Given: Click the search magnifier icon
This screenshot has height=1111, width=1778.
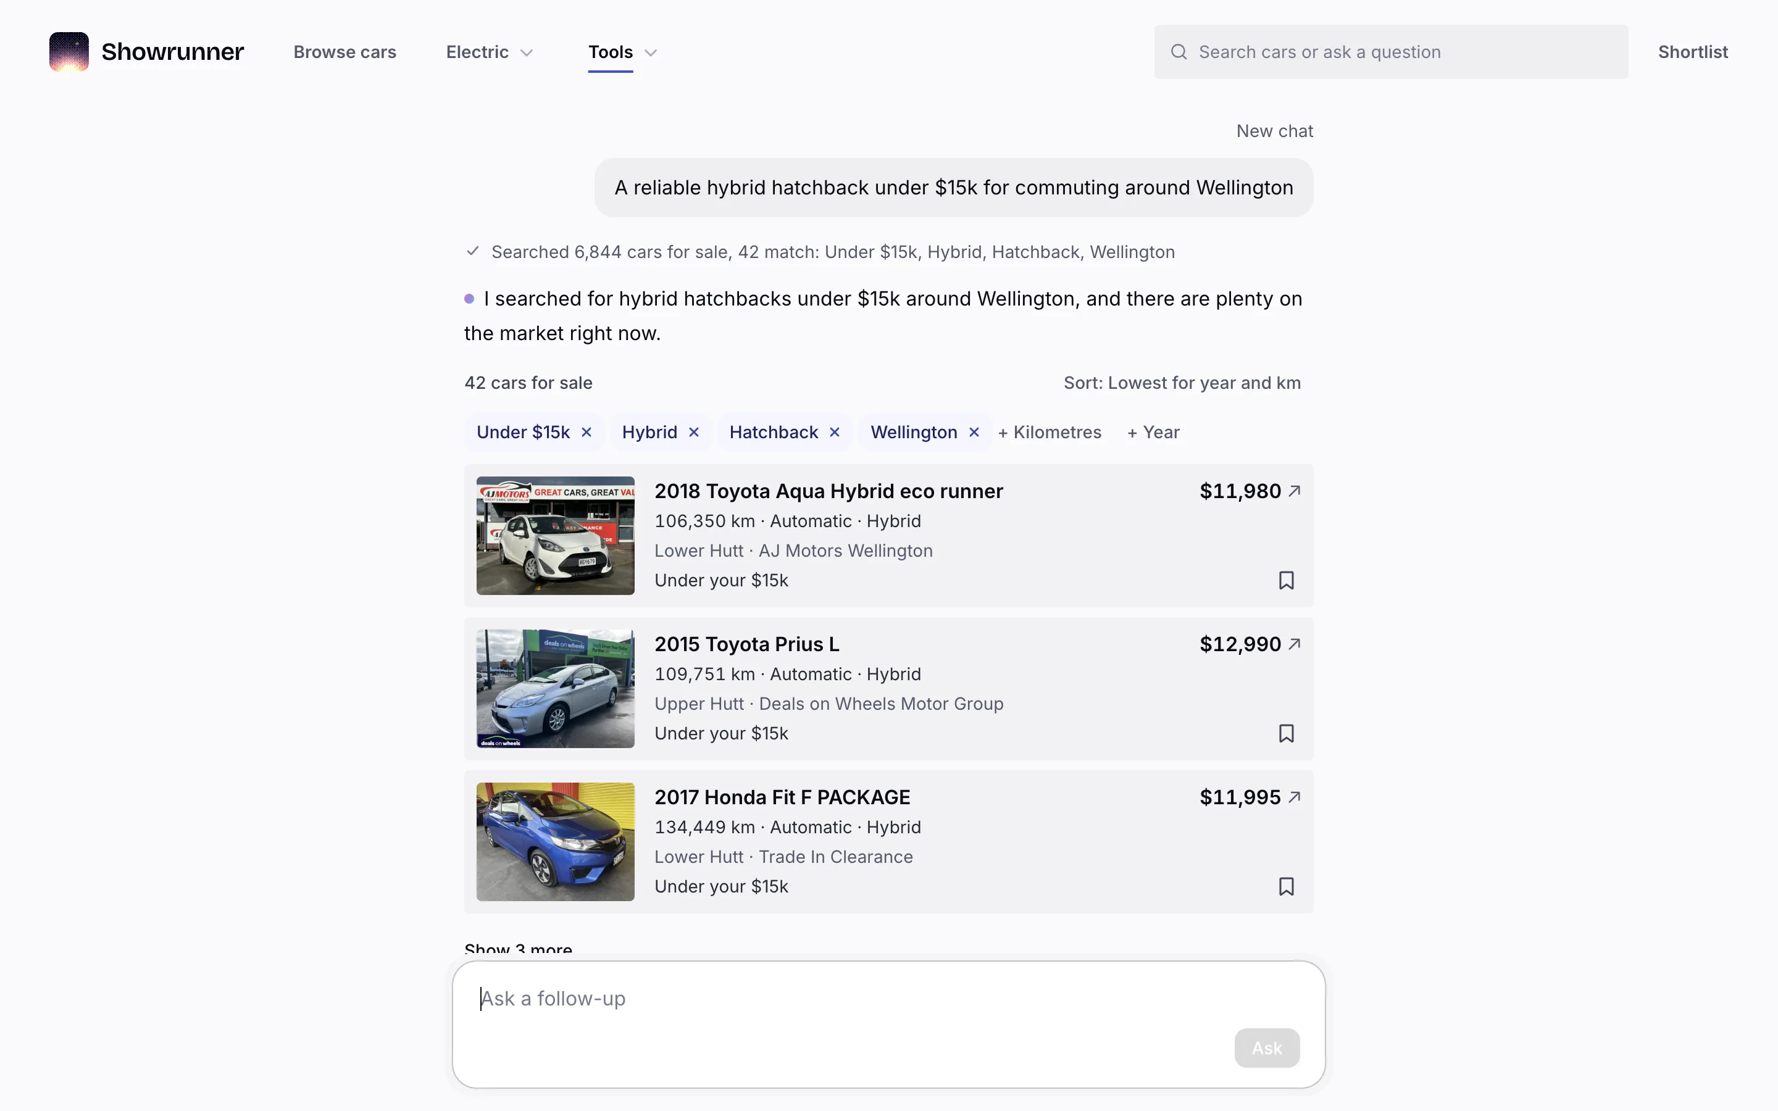Looking at the screenshot, I should coord(1179,51).
